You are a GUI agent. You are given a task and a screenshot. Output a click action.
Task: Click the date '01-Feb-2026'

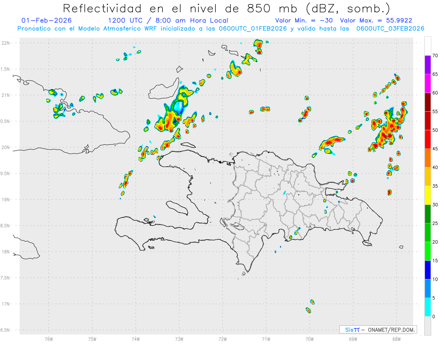pyautogui.click(x=47, y=20)
